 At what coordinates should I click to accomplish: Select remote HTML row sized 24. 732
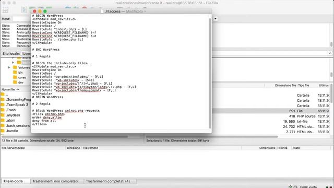[271, 126]
